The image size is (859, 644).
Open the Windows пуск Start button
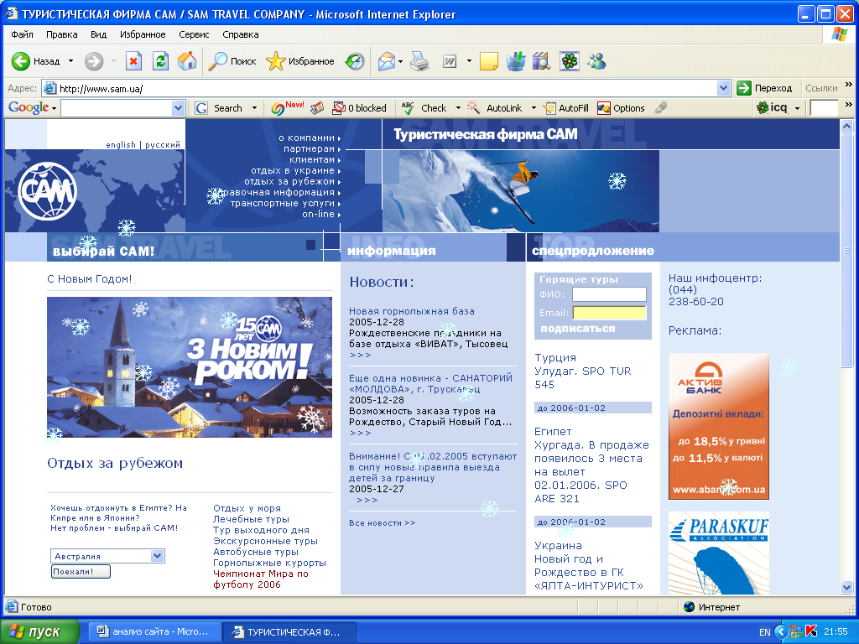[x=39, y=631]
